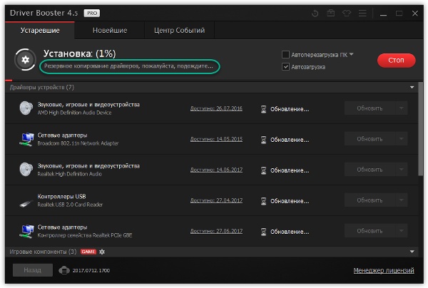Click hourglass icon in Broadcom row

coord(263,140)
